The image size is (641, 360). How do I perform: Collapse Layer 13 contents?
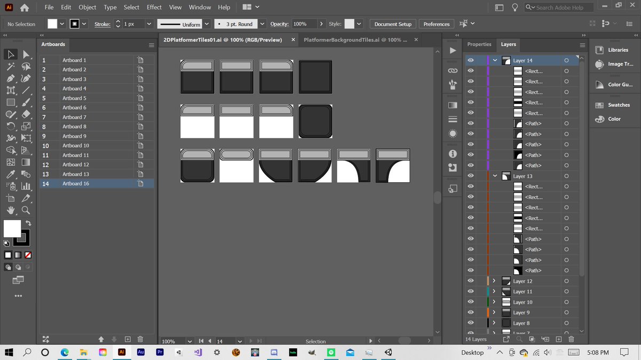(x=495, y=176)
